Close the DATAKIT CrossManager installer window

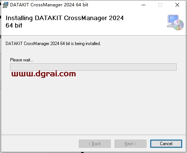click(177, 5)
